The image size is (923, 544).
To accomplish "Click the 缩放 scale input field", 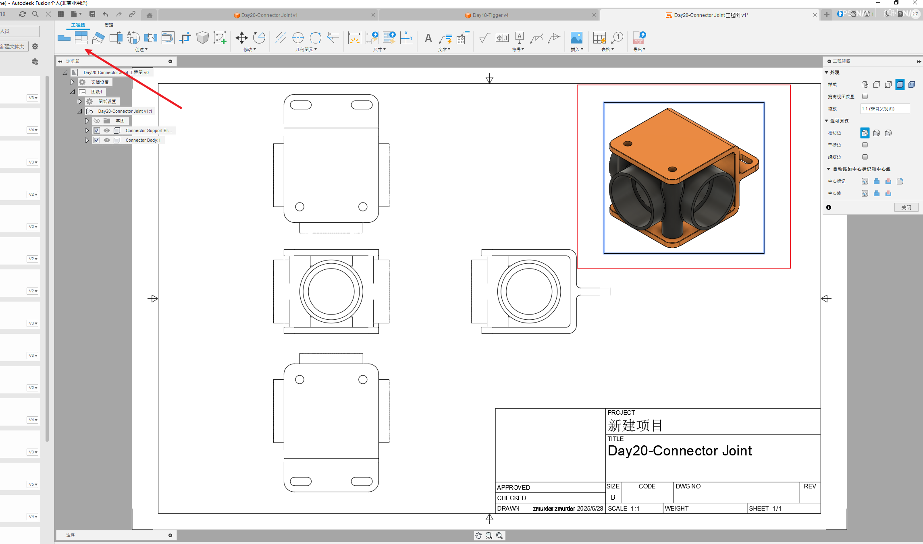I will pos(885,109).
